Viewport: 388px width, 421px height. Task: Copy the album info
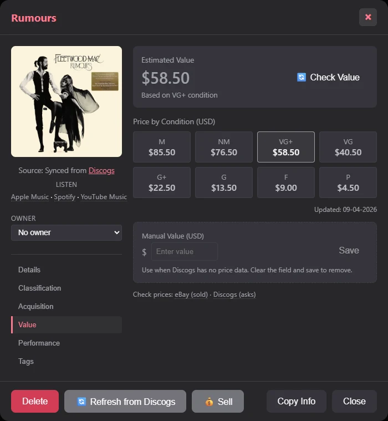(297, 402)
